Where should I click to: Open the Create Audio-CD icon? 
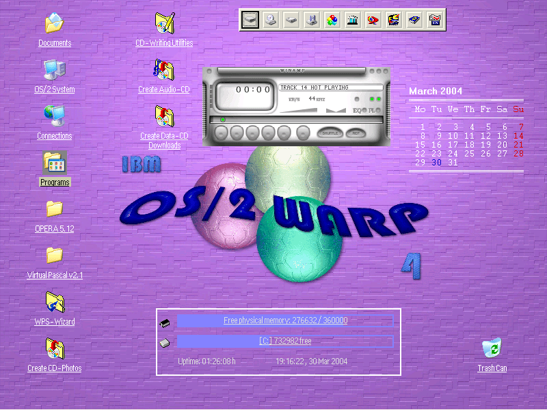click(164, 70)
